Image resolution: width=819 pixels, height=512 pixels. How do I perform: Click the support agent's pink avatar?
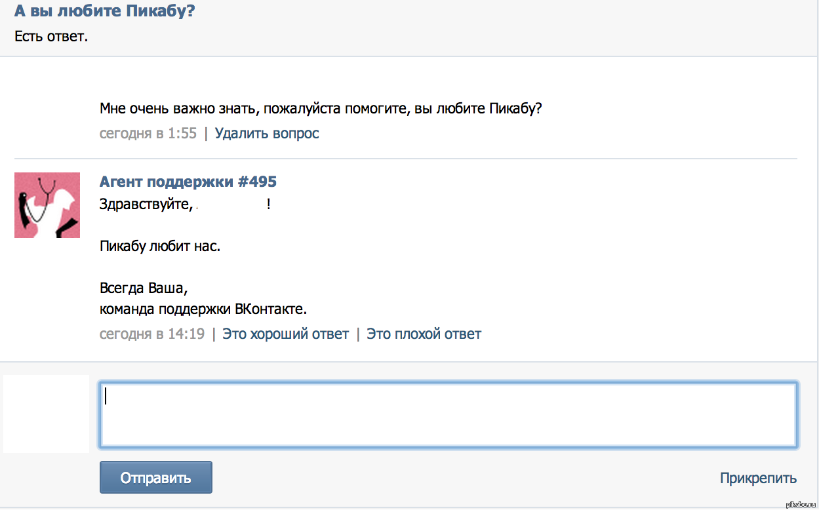point(47,205)
